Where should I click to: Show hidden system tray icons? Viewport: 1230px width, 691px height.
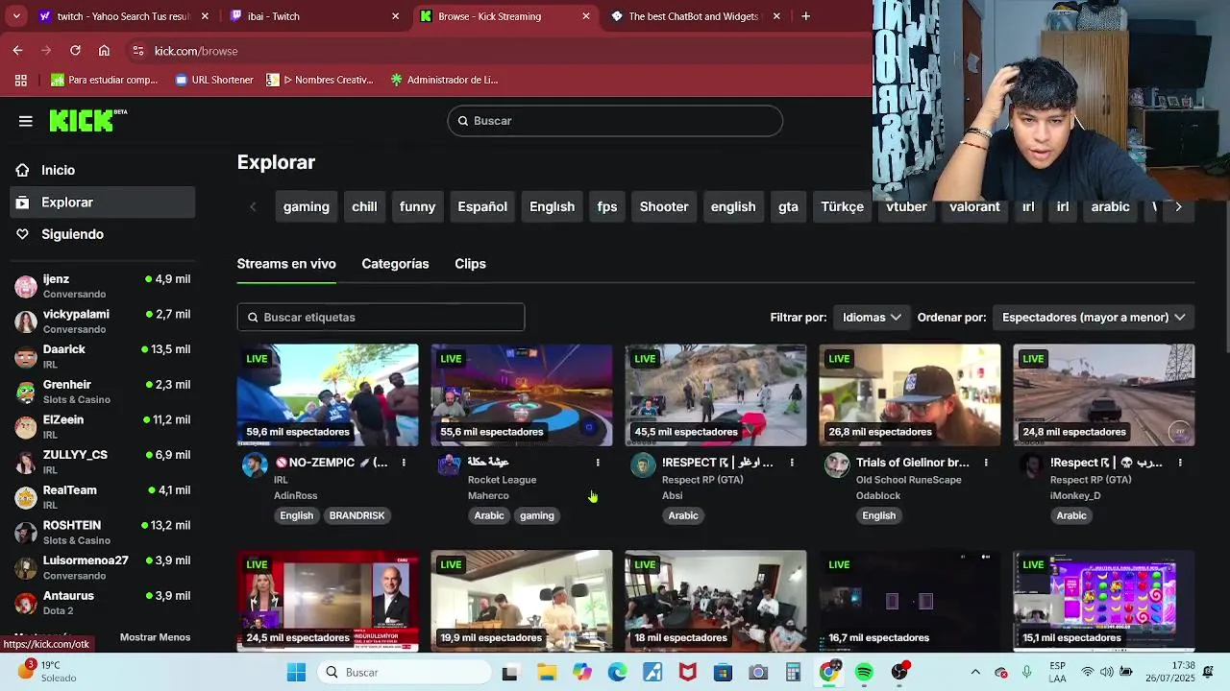[975, 673]
